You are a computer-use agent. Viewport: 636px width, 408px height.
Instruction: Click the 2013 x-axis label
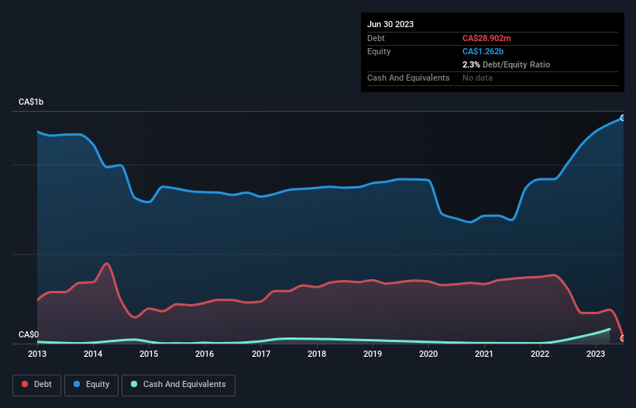[37, 354]
